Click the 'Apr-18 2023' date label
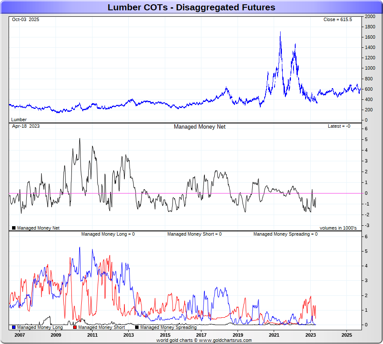The width and height of the screenshot is (383, 344). [x=26, y=126]
